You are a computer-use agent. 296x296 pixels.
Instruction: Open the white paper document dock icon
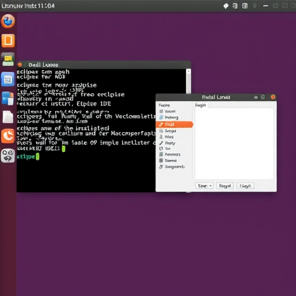coord(8,117)
